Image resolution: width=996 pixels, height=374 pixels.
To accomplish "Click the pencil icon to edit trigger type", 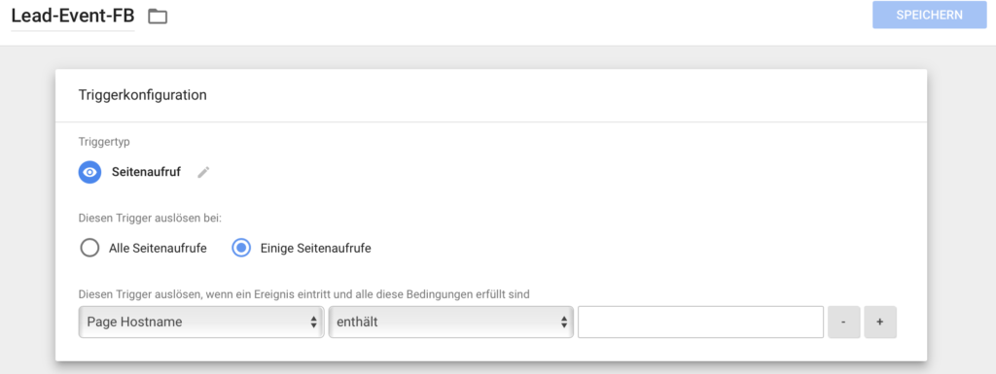I will pos(203,172).
